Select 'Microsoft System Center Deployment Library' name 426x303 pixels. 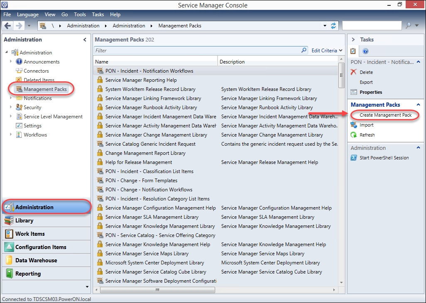[154, 263]
